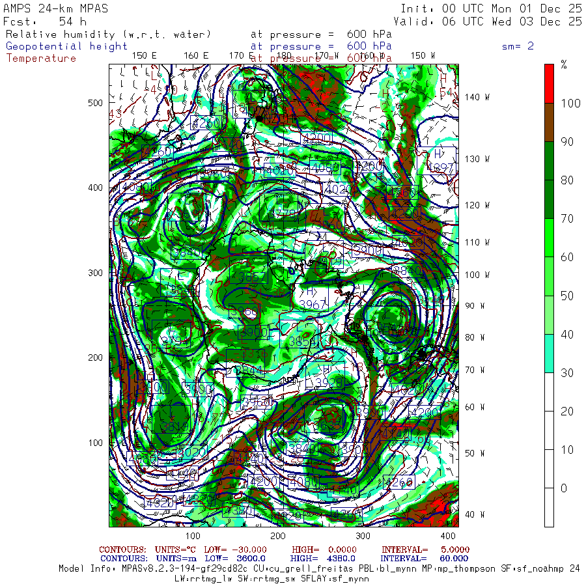Click the 'HIGH= 4380.0' height value

pyautogui.click(x=322, y=559)
